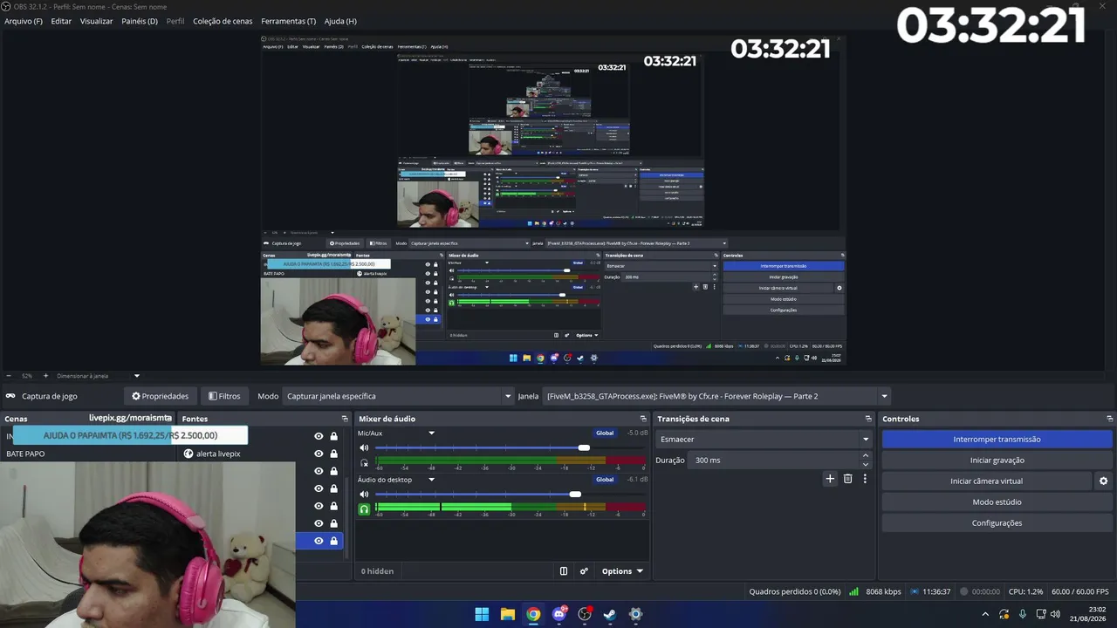Click the recording status dot icon
This screenshot has height=628, width=1117.
click(963, 591)
